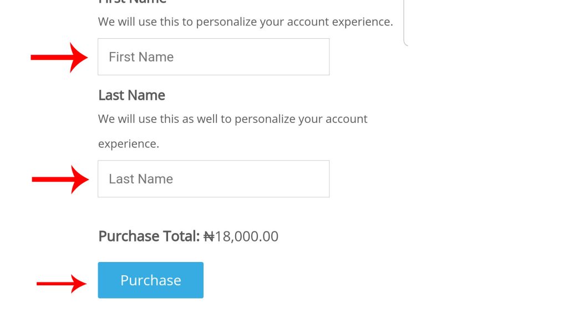Click the red arrow pointing at First Name field
The height and width of the screenshot is (319, 568).
click(x=59, y=57)
